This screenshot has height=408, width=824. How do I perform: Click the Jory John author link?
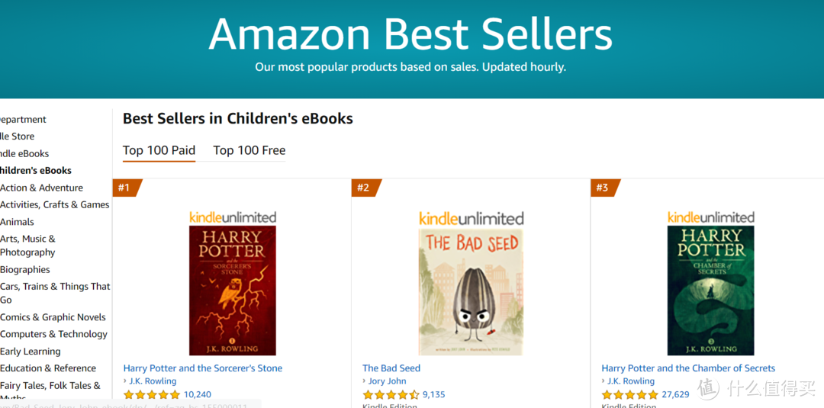pos(387,381)
